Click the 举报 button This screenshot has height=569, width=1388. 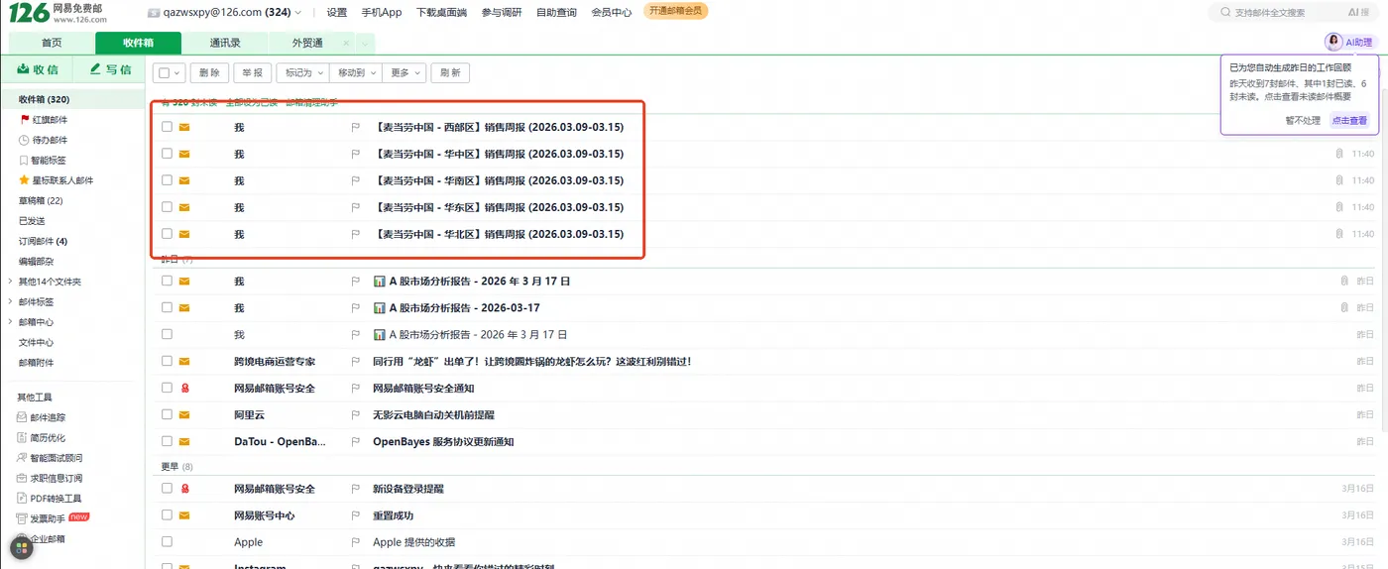253,73
